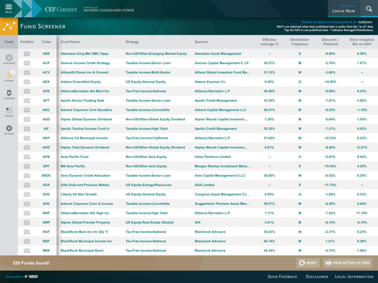Open the Legal Information link
Image resolution: width=378 pixels, height=283 pixels.
click(x=354, y=276)
